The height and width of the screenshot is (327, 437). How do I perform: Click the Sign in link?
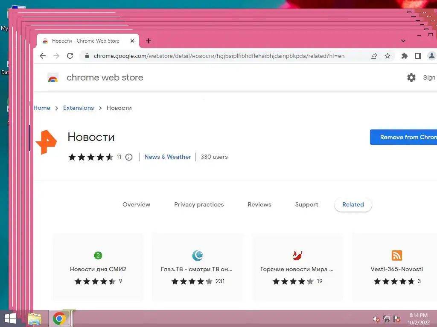[429, 77]
